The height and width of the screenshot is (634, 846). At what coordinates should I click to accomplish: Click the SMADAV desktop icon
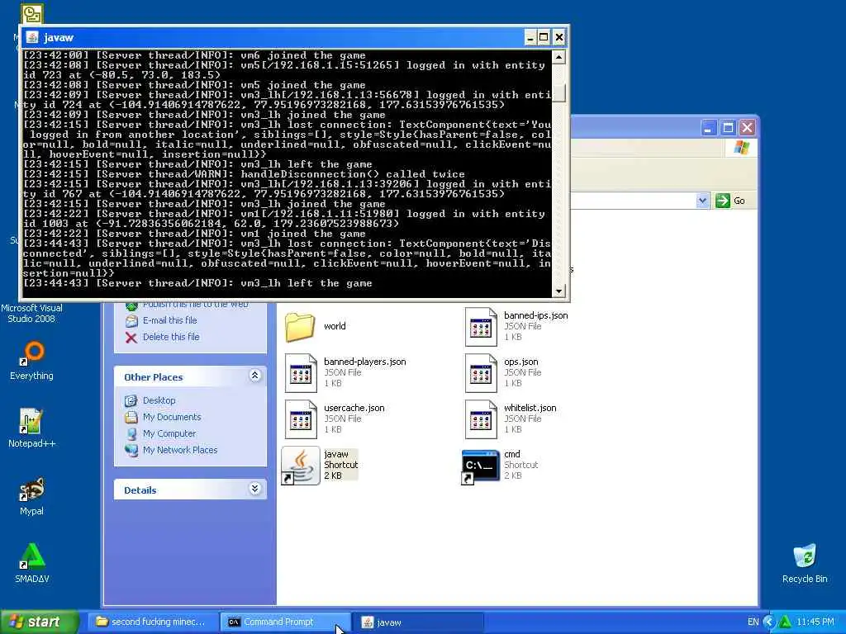click(x=31, y=556)
